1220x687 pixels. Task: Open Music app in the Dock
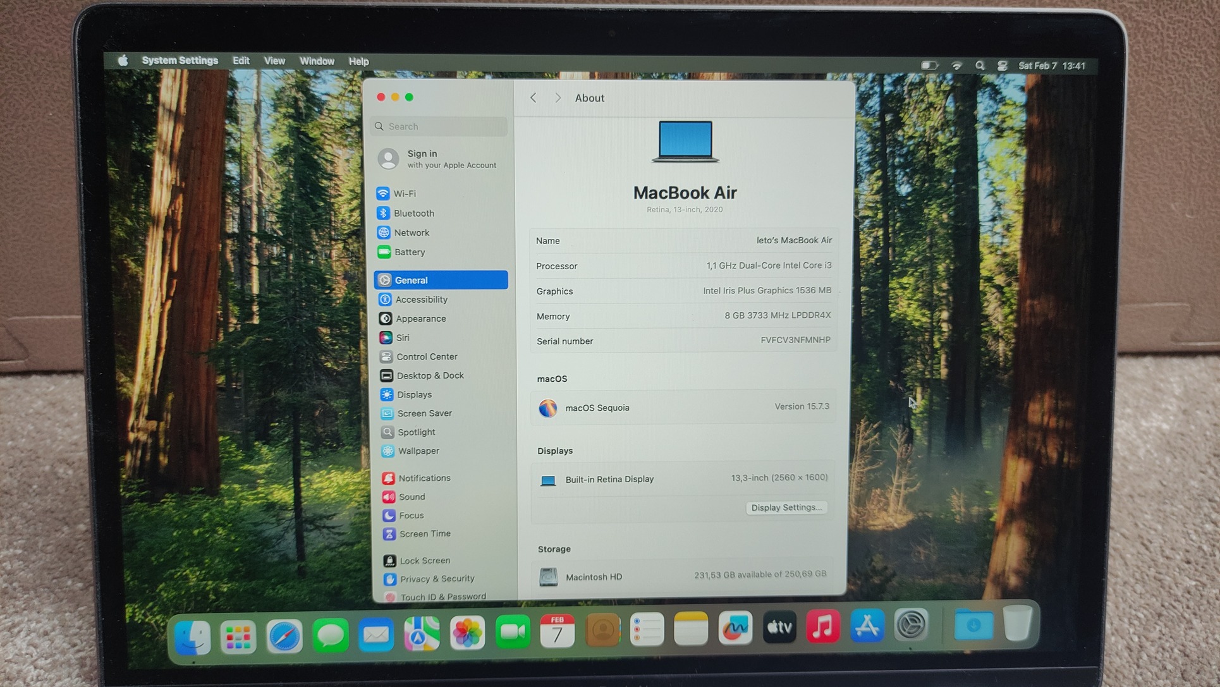click(822, 627)
